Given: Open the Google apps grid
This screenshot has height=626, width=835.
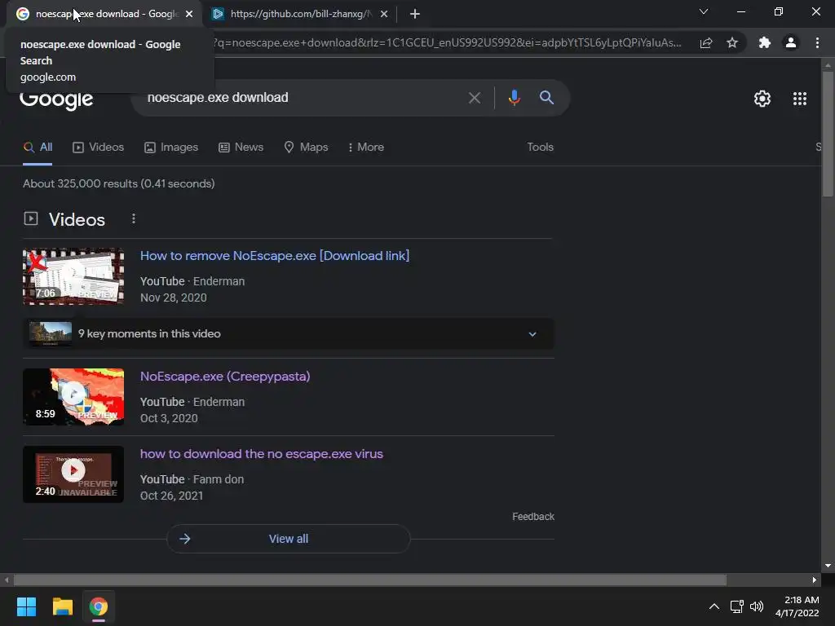Looking at the screenshot, I should (x=800, y=99).
